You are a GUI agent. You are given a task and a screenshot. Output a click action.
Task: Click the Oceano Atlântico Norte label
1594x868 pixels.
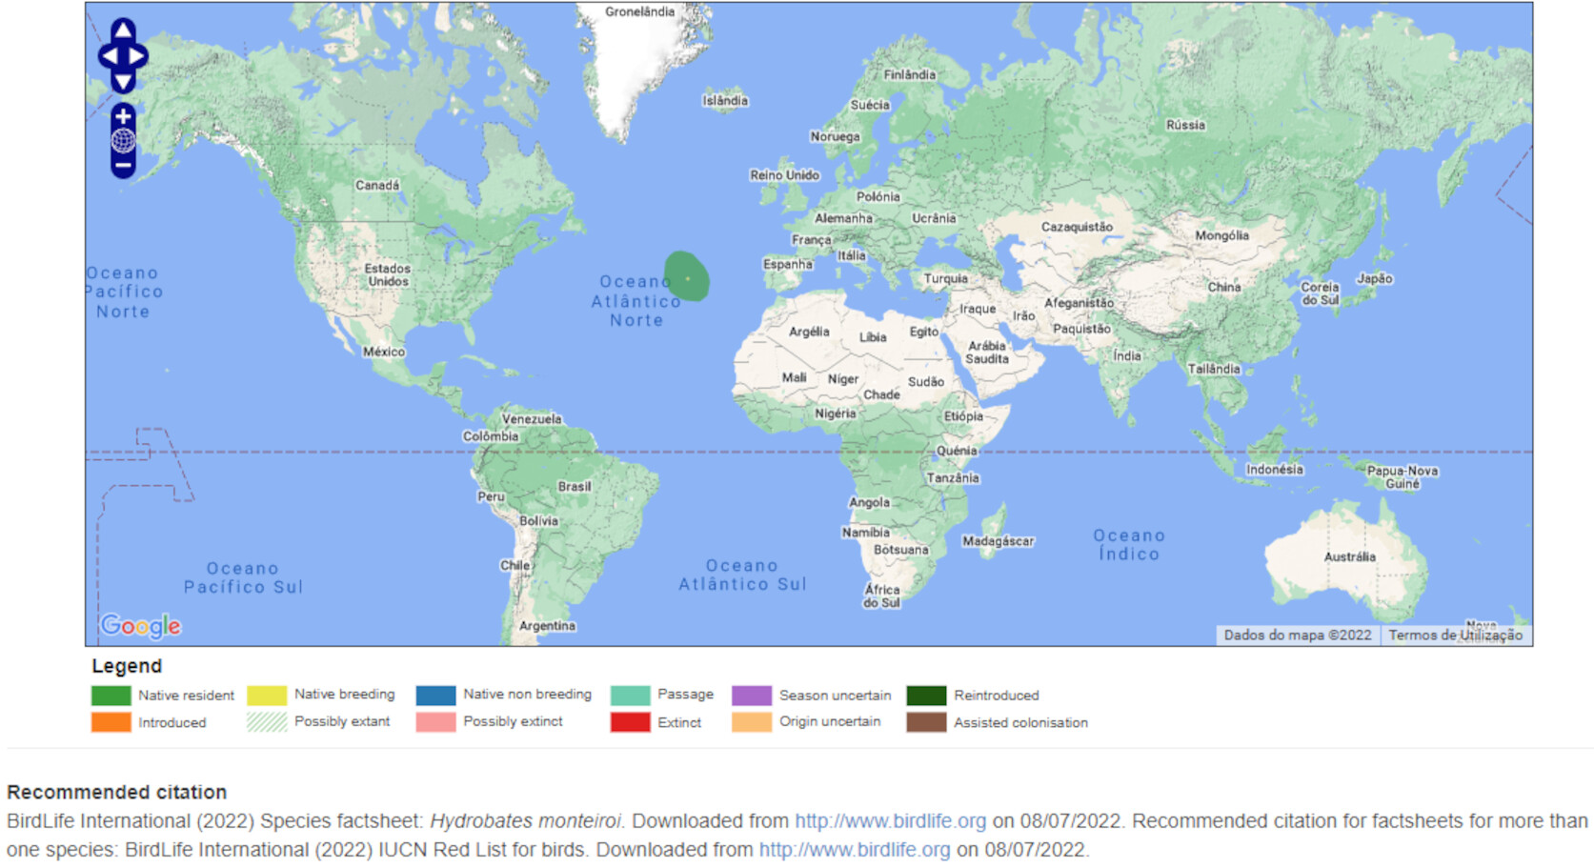point(636,301)
